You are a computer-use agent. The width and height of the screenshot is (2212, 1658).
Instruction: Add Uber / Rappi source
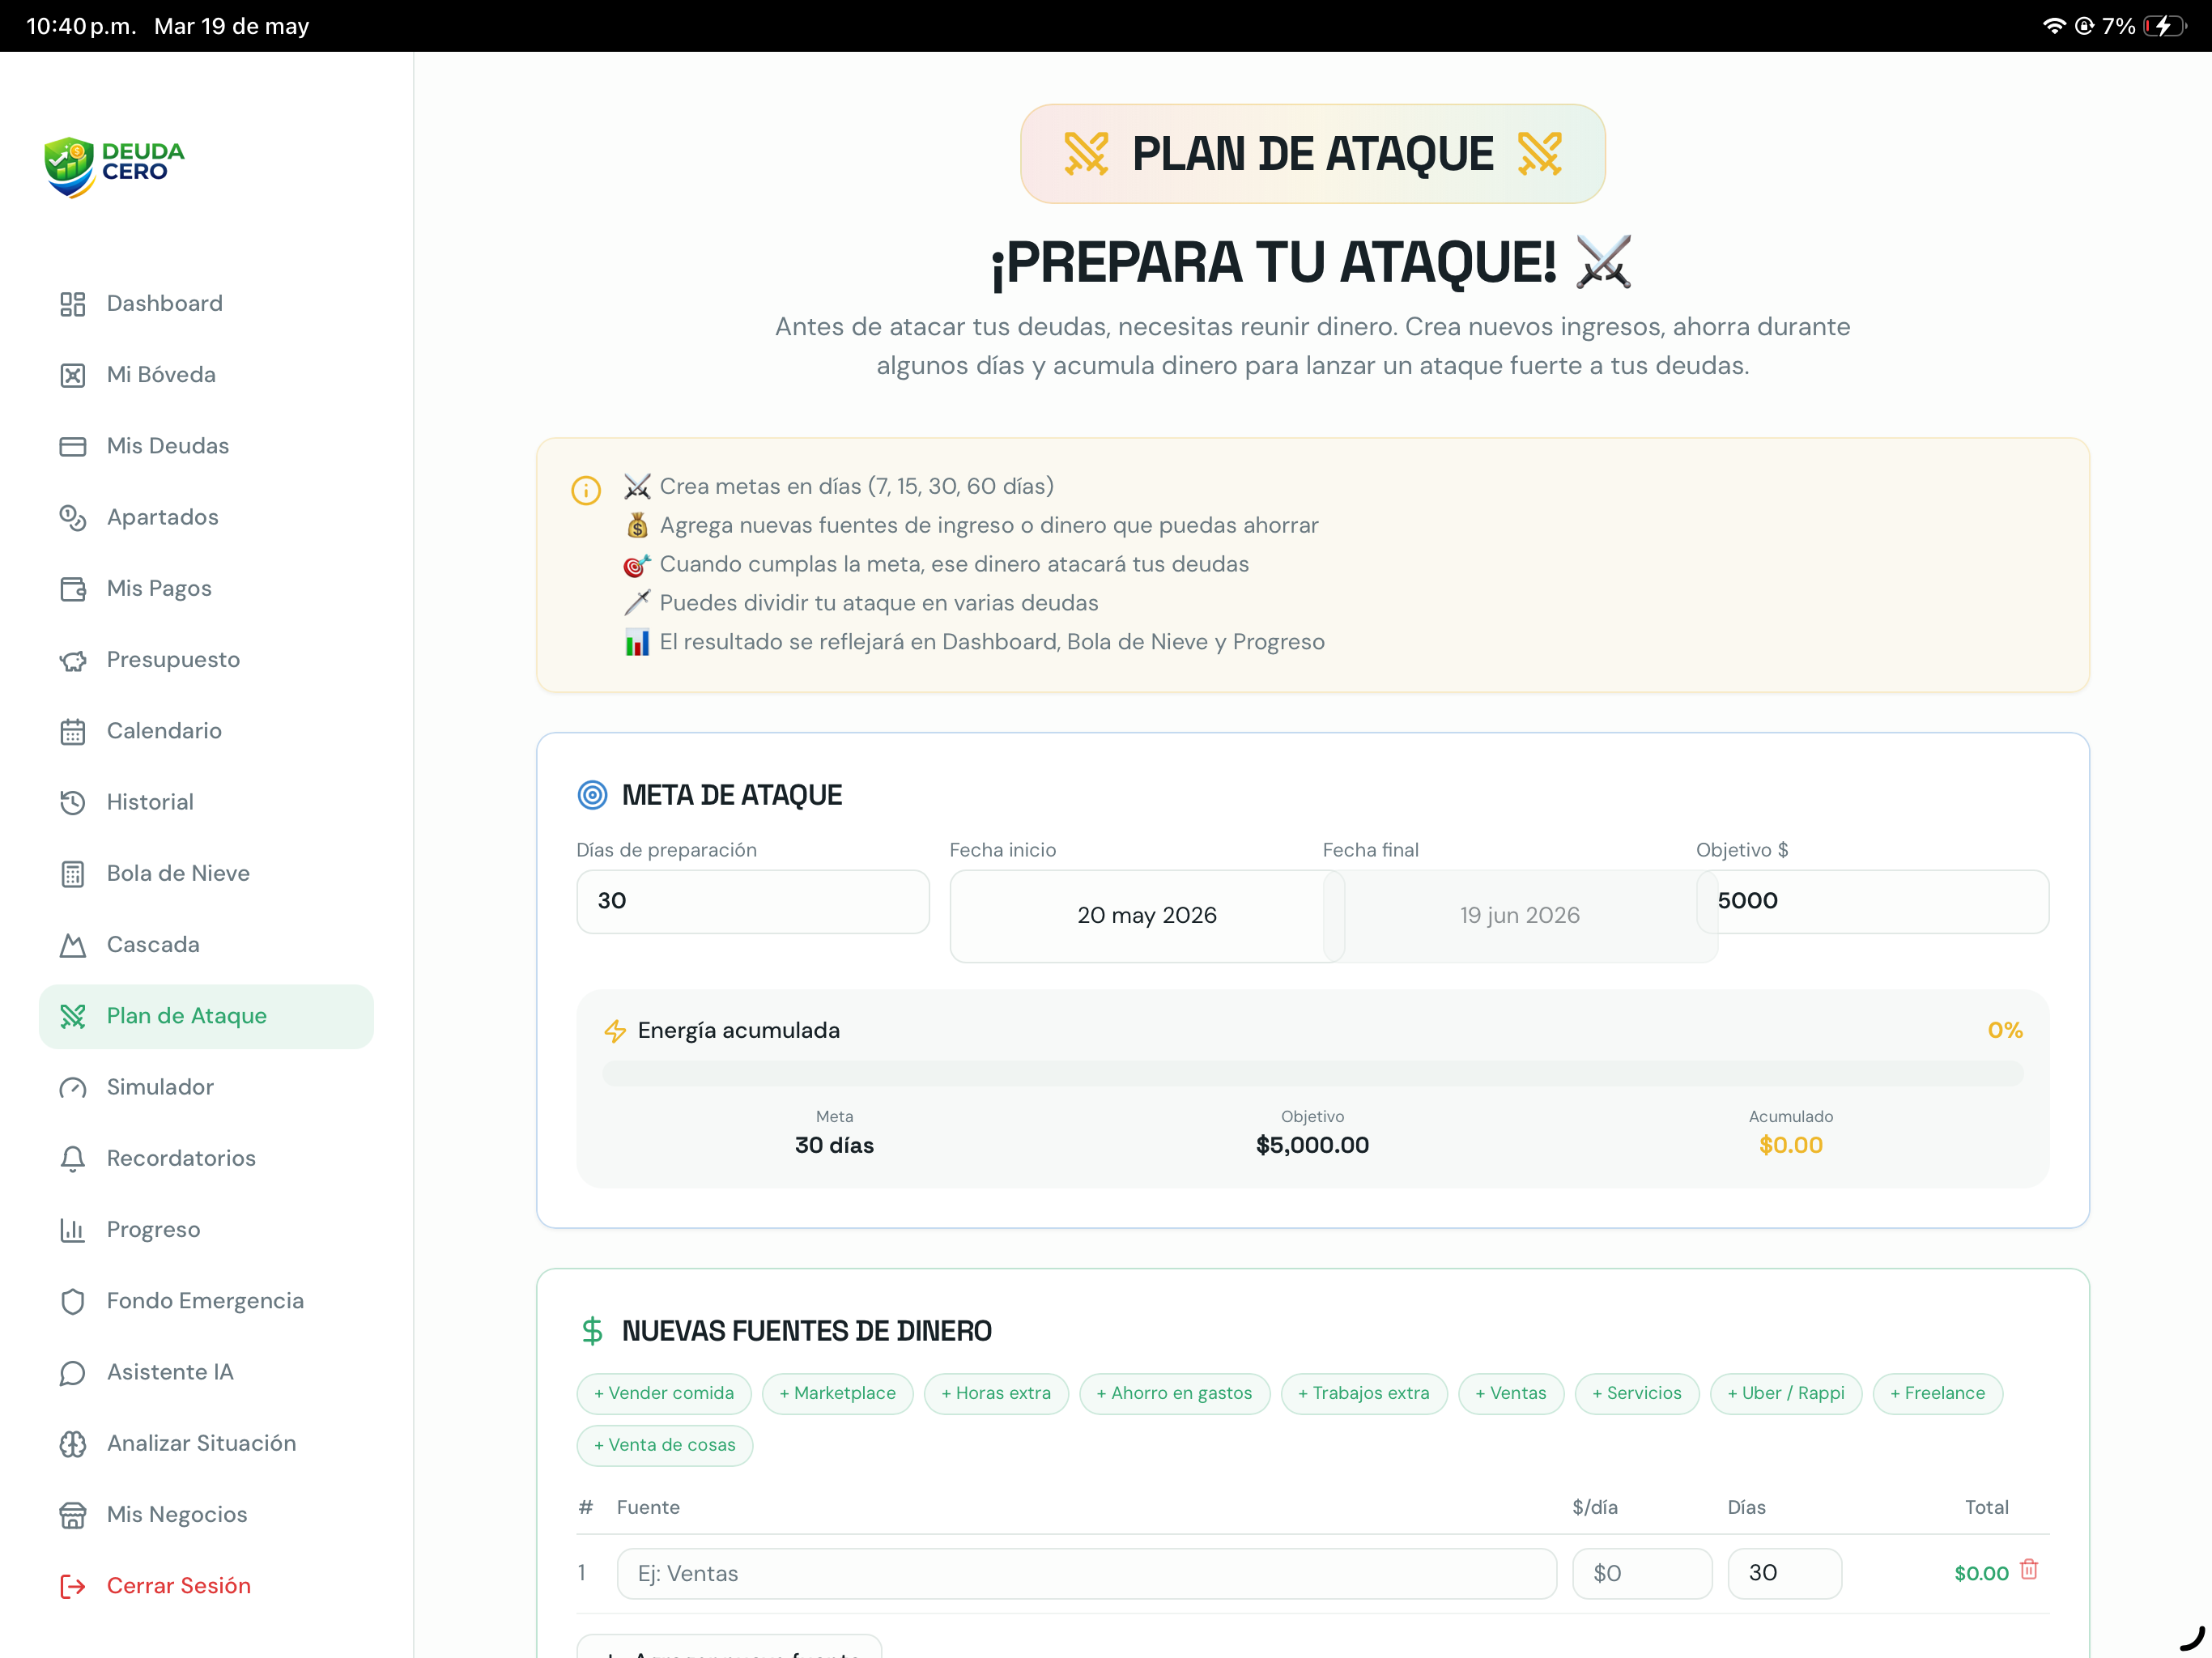coord(1786,1394)
